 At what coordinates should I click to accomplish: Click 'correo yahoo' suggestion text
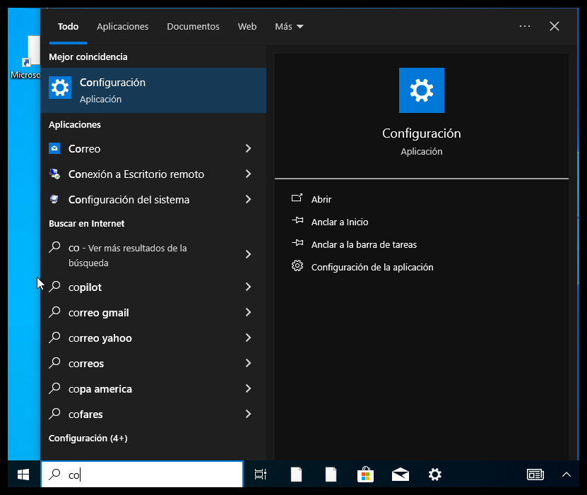pos(100,338)
